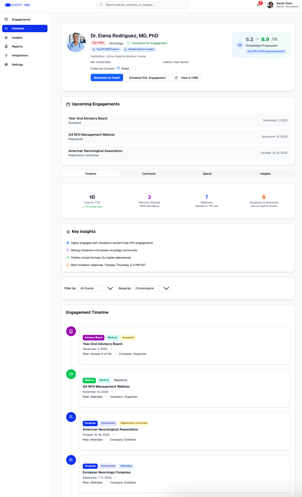Click the Top 5% NFD Expert badge

pos(106,49)
